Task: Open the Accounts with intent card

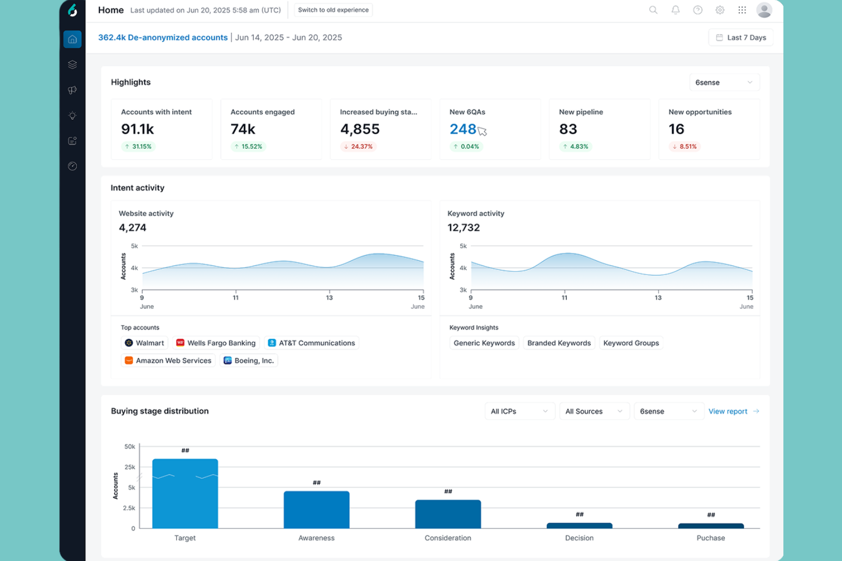Action: point(162,129)
